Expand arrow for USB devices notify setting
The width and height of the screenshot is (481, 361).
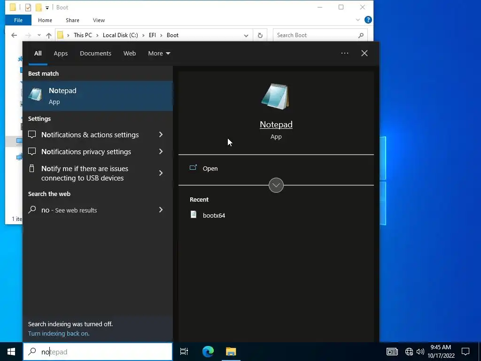[161, 173]
